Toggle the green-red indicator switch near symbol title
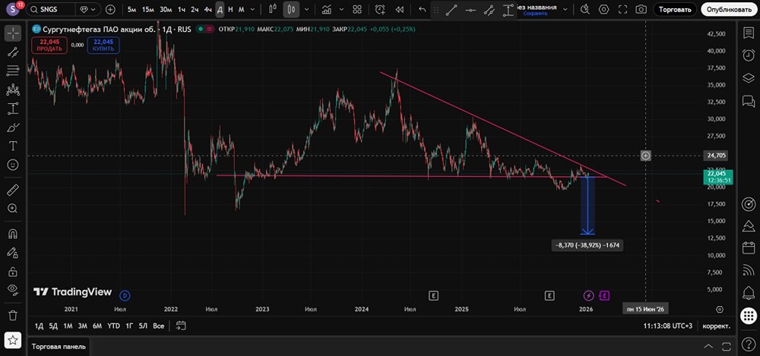 click(x=204, y=29)
